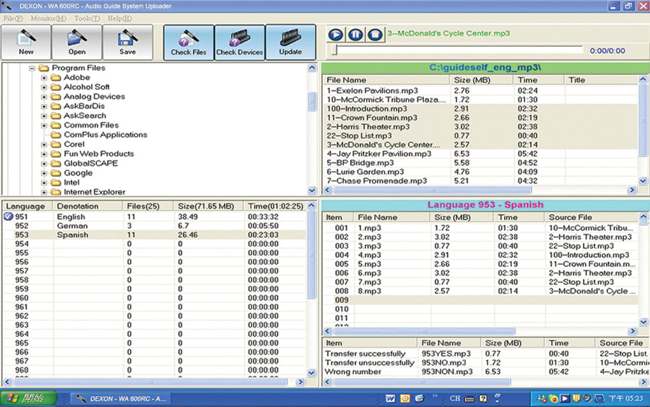Select 4-Jay Pritzker Pavilion.mp3 in file list

(379, 154)
